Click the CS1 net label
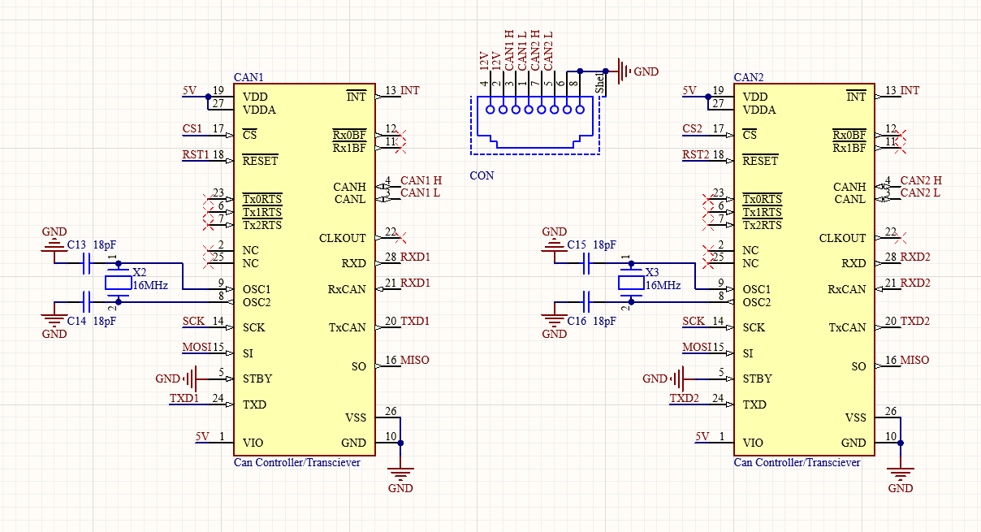Screen dimensions: 981x532 [x=192, y=128]
